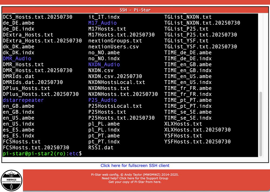Image resolution: width=270 pixels, height=192 pixels.
Task: Click the TIME_de_DE.ambe file name
Action: click(x=188, y=52)
